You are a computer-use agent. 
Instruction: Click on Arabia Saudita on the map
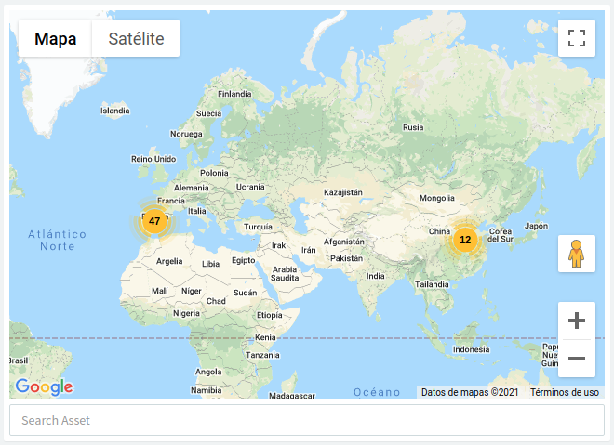[285, 274]
